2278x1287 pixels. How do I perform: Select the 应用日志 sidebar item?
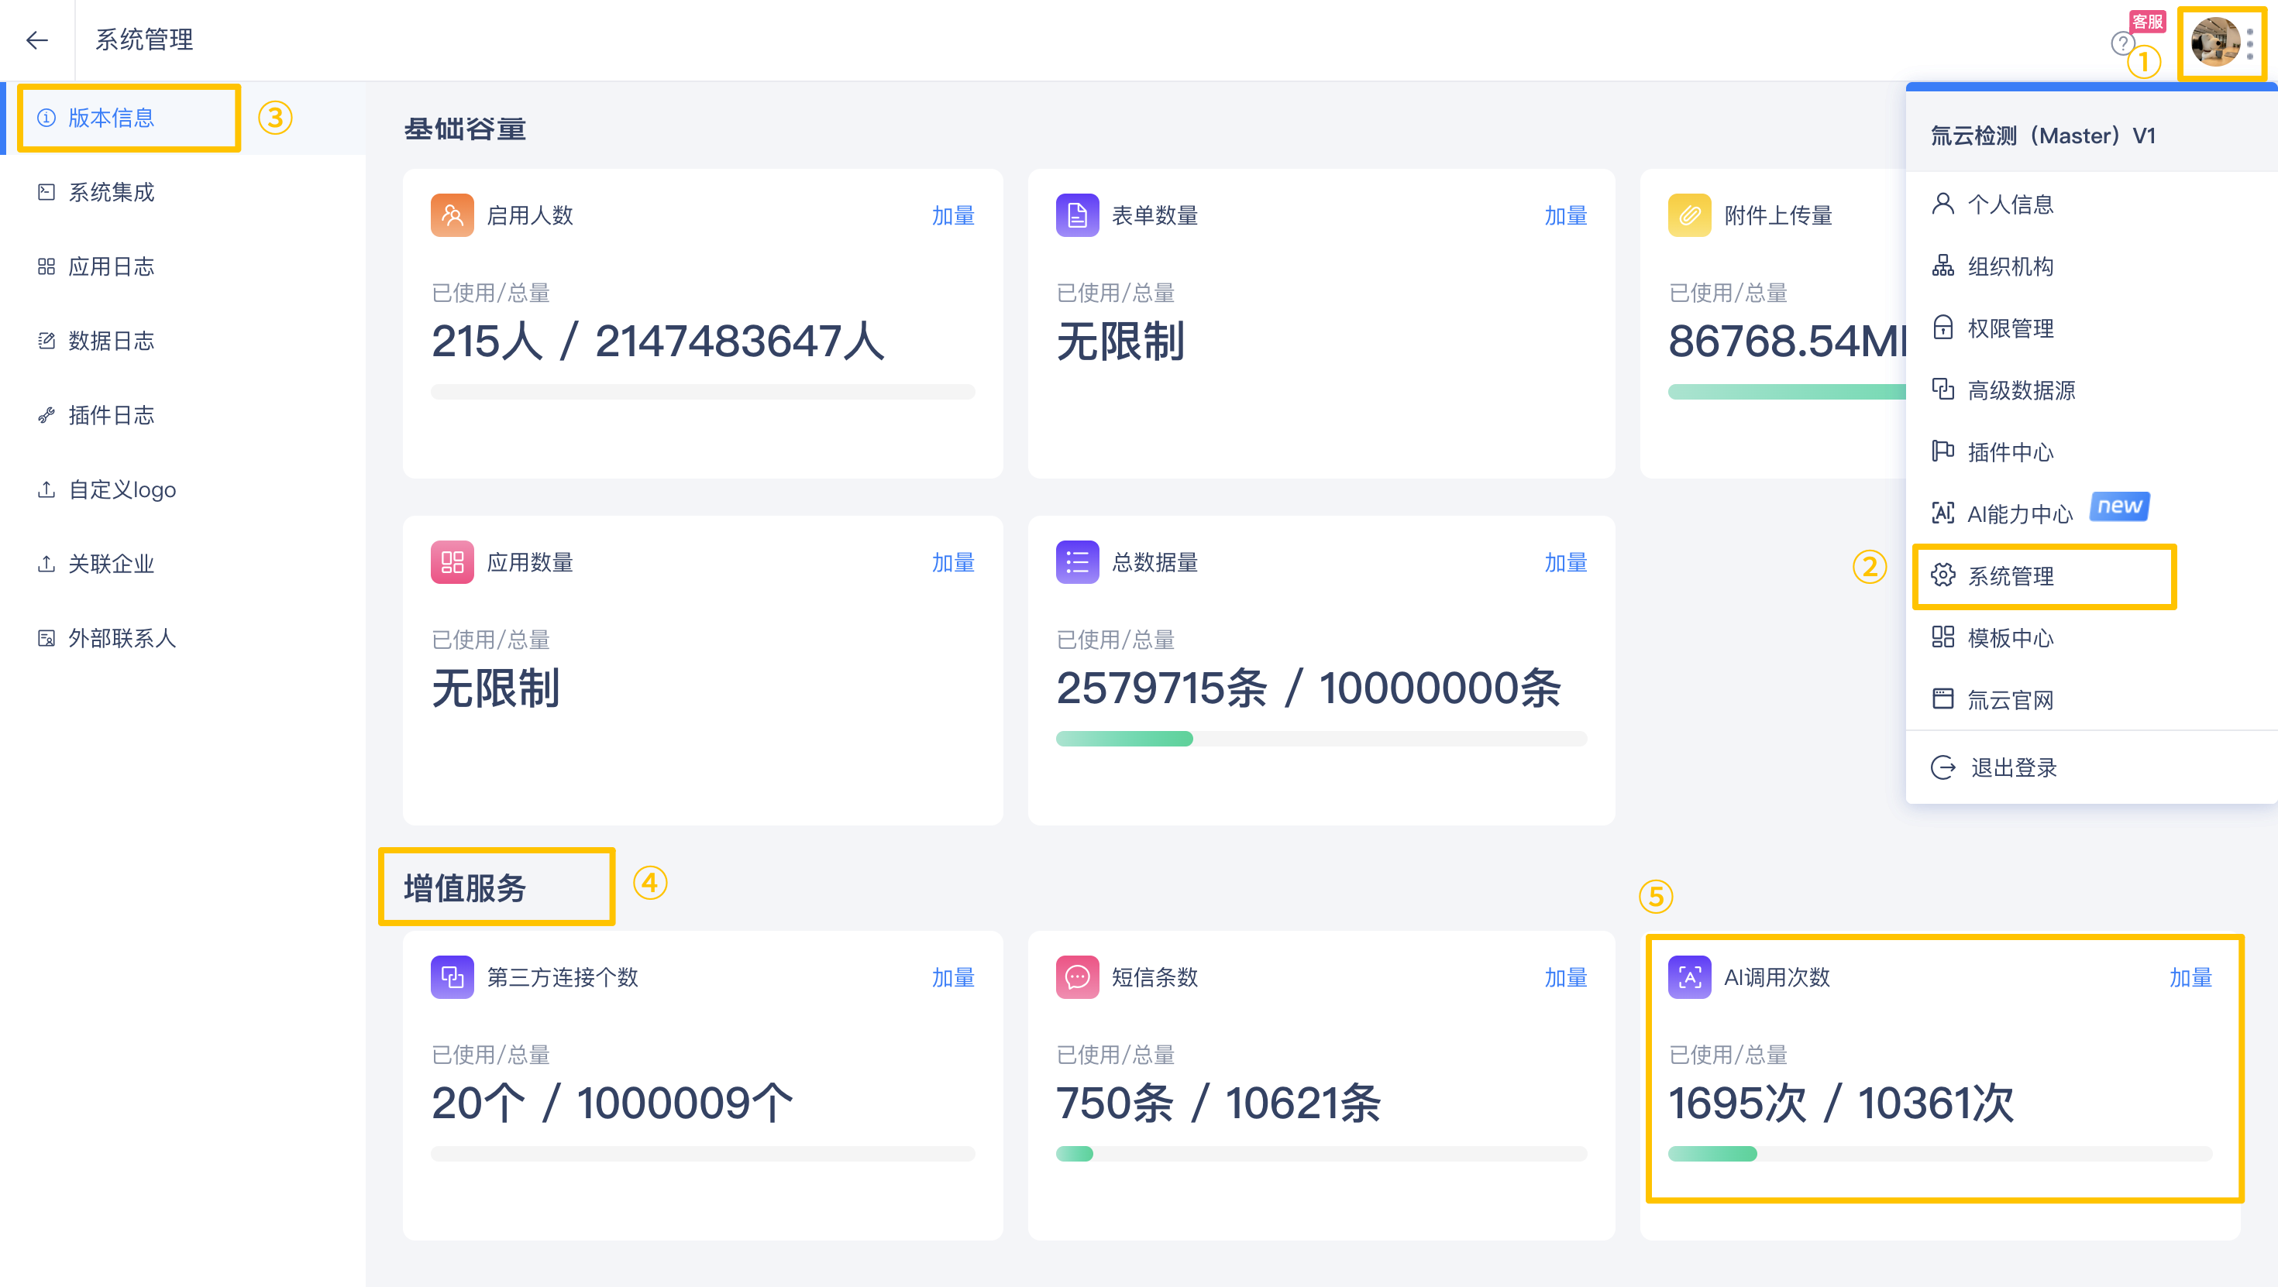tap(112, 266)
